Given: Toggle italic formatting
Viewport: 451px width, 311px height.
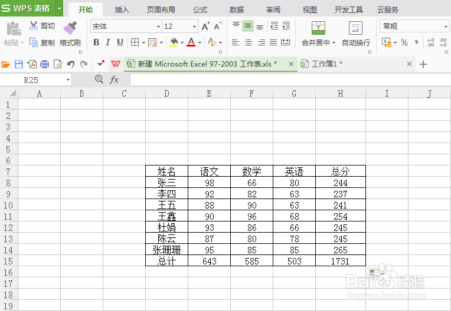Looking at the screenshot, I should point(108,42).
